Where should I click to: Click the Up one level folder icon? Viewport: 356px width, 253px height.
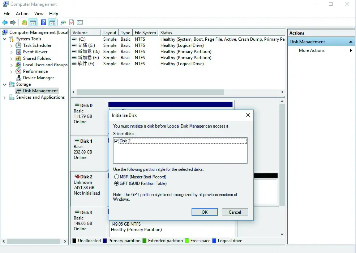(24, 22)
